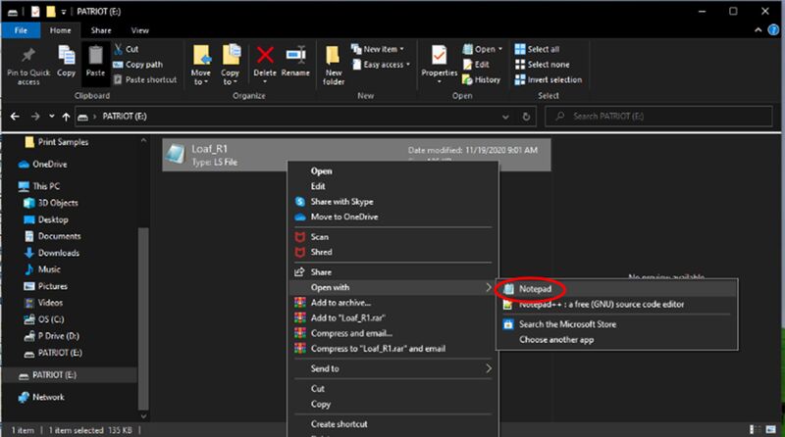The height and width of the screenshot is (437, 785).
Task: Refresh the PATRIOT (E:) folder
Action: [x=526, y=117]
